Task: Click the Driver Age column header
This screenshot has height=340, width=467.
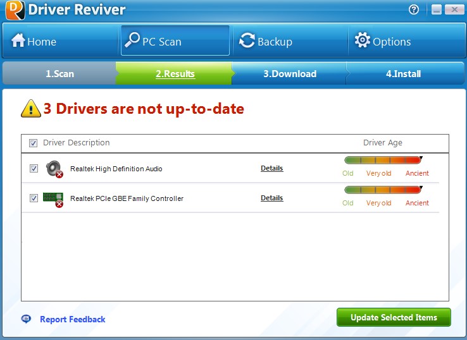Action: coord(383,143)
